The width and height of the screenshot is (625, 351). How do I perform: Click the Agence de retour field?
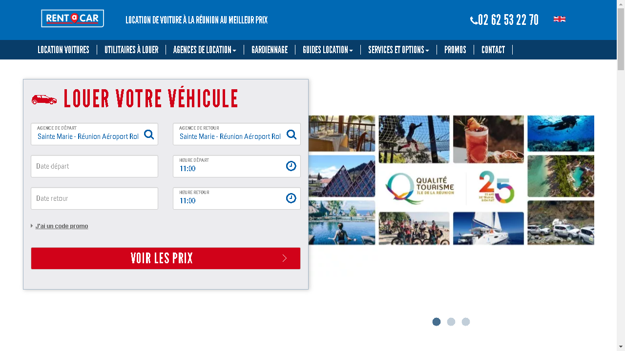237,134
